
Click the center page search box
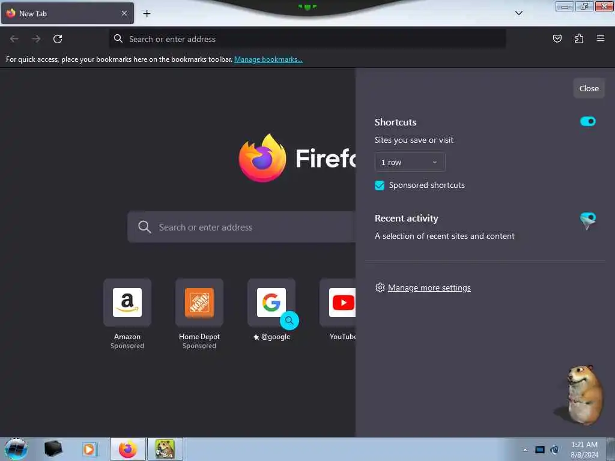point(241,227)
